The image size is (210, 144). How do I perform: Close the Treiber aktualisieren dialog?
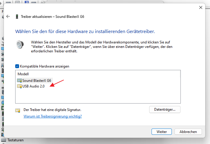click(201, 7)
